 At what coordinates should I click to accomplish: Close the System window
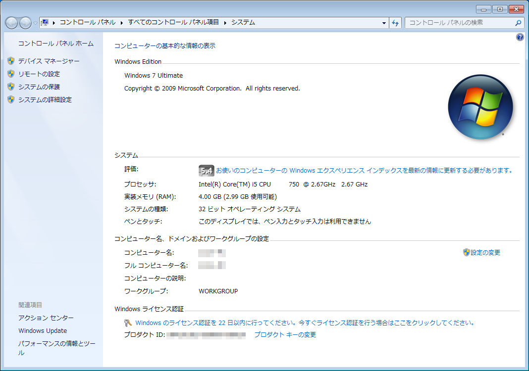pos(516,9)
